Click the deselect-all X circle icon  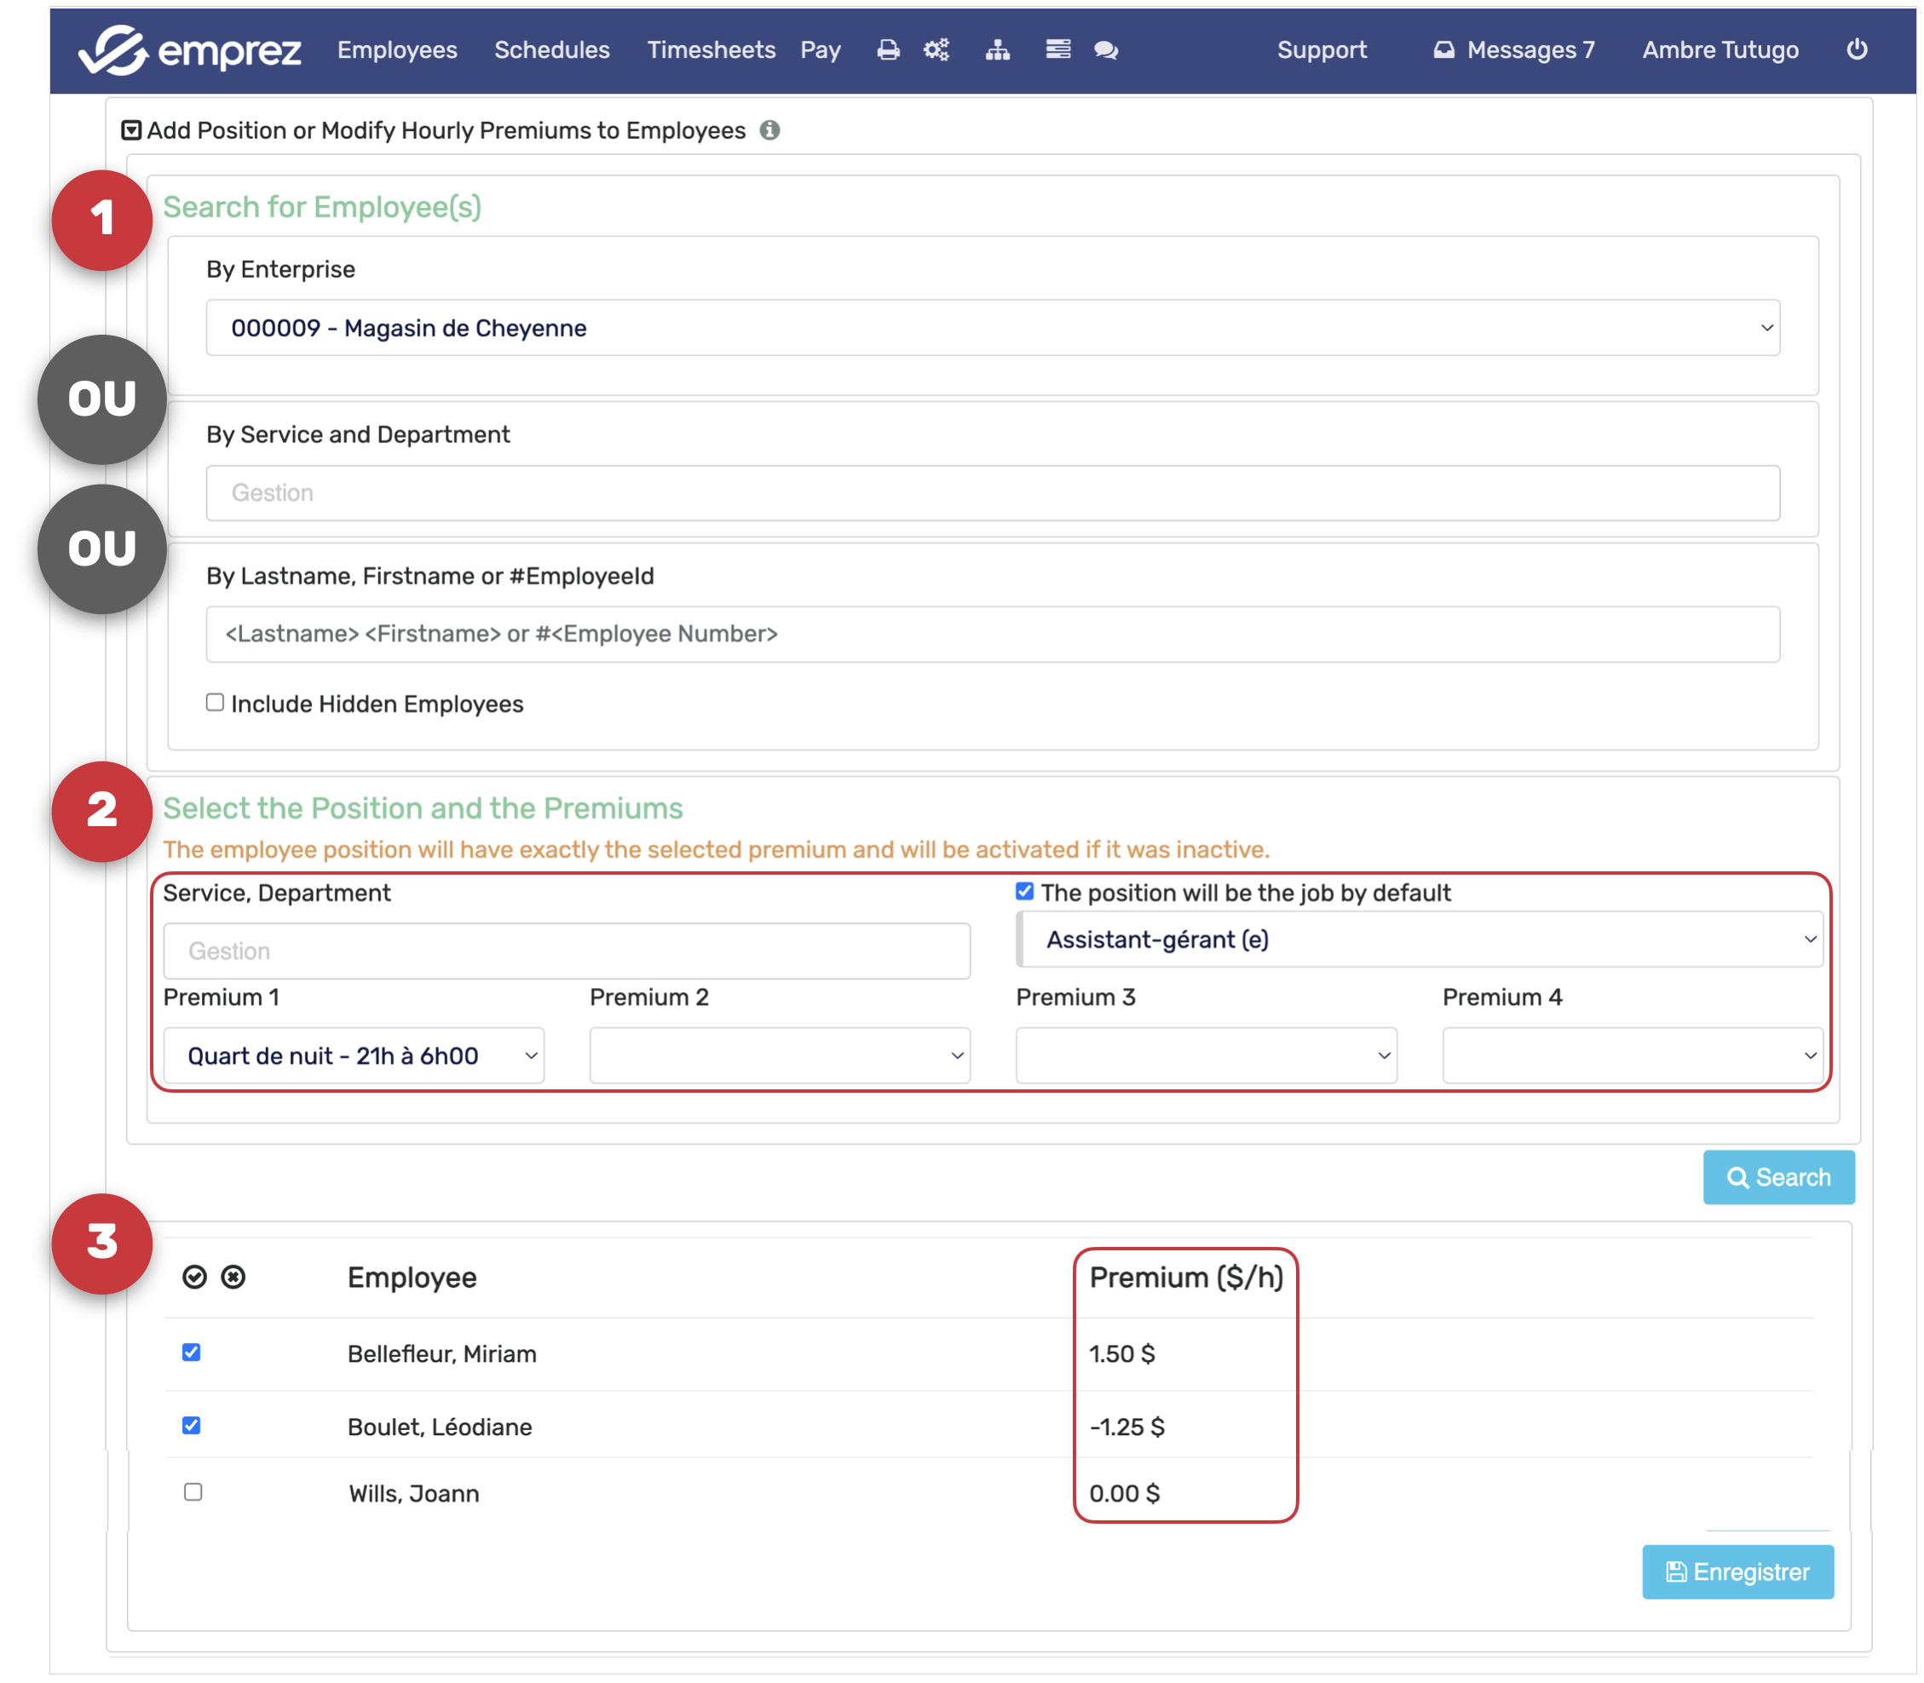pos(233,1277)
